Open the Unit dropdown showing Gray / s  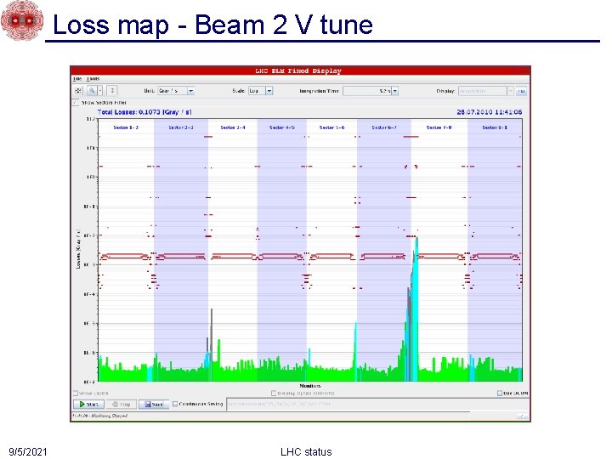coord(176,91)
